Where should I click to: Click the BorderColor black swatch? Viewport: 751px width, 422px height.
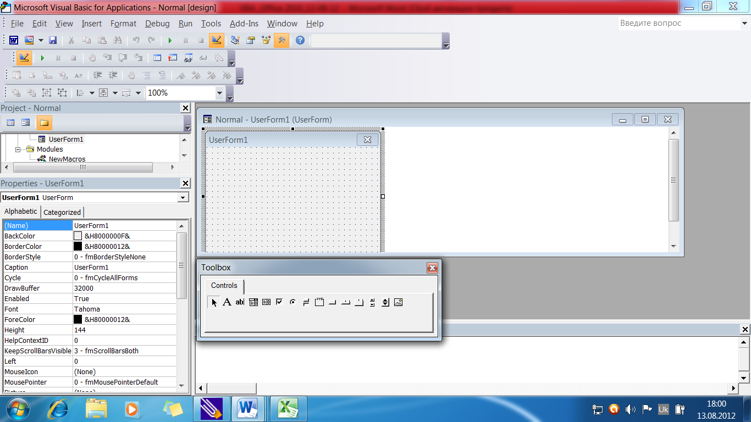pyautogui.click(x=78, y=246)
